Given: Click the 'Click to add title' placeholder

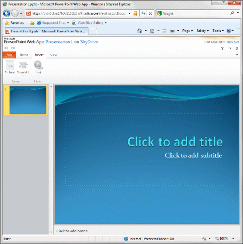Looking at the screenshot, I should [x=175, y=142].
